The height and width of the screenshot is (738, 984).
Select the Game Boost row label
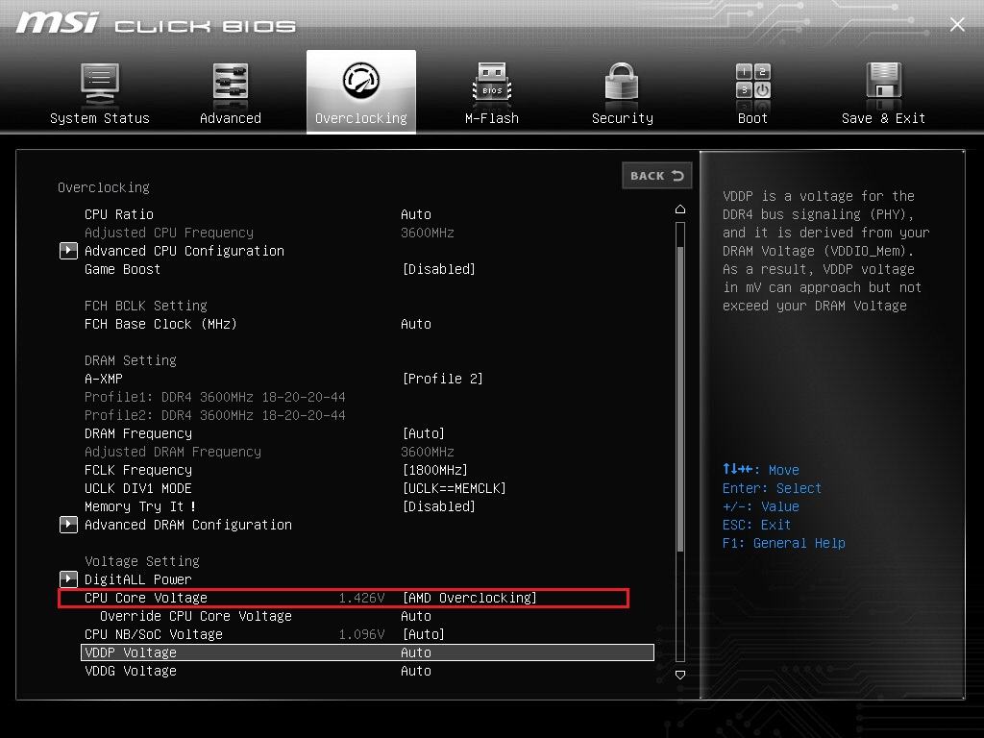coord(122,269)
